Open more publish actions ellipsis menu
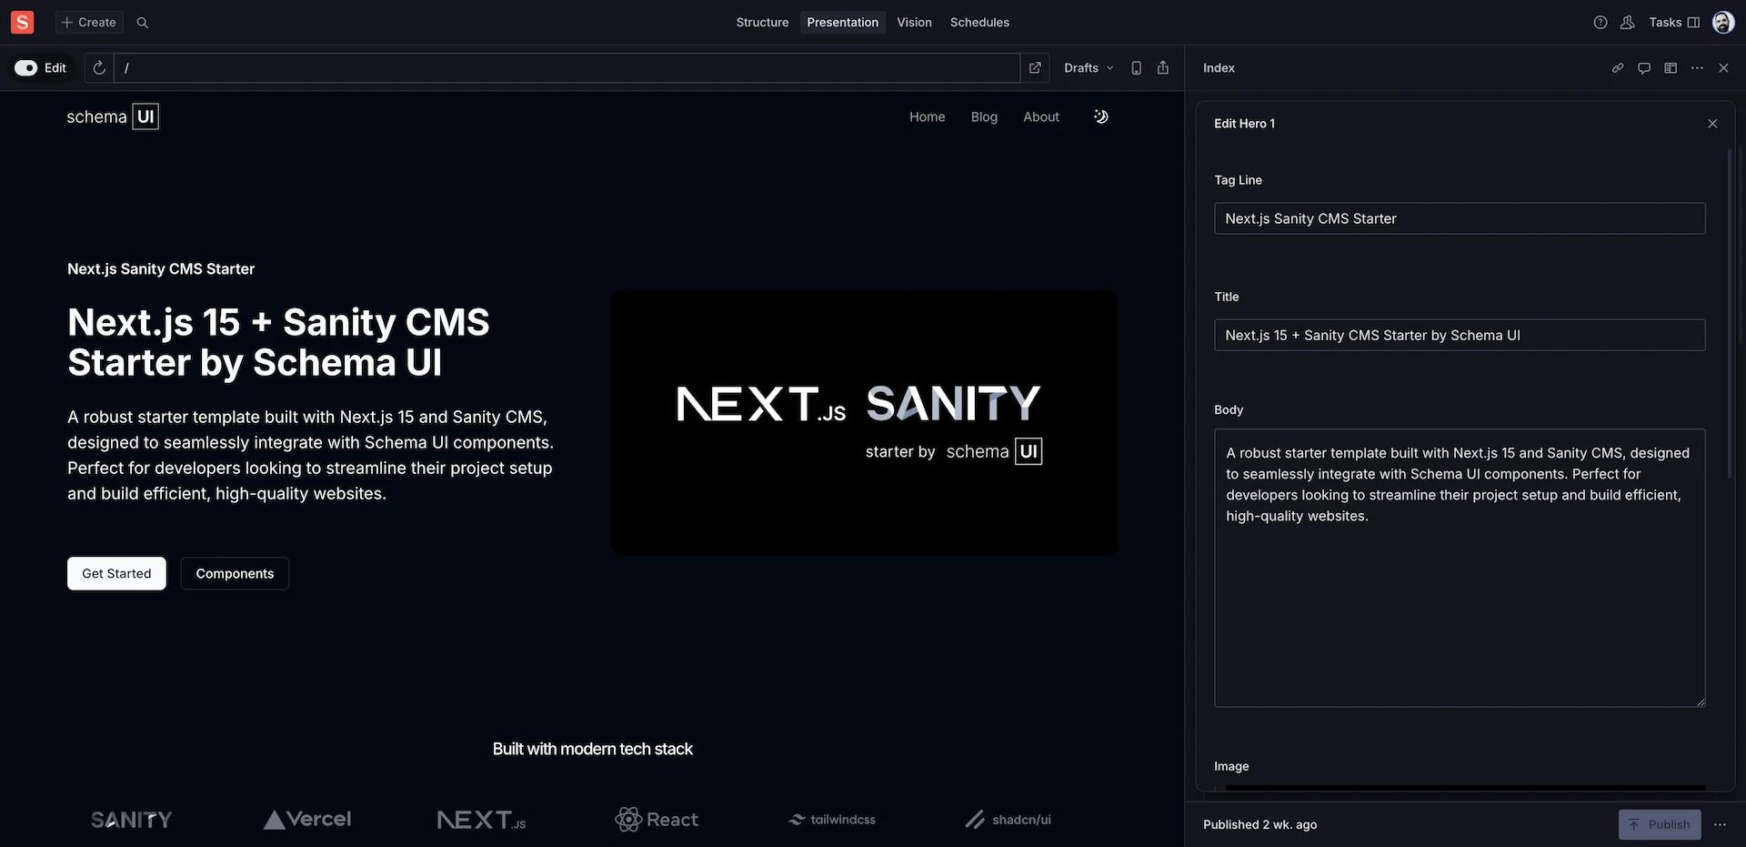Viewport: 1746px width, 847px height. [1720, 824]
